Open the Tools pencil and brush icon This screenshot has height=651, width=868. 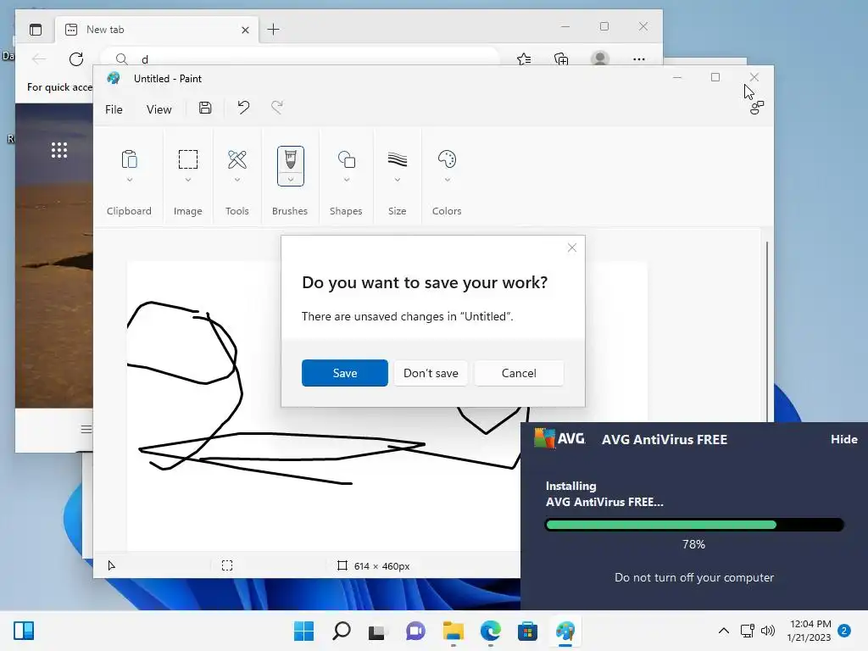tap(237, 159)
